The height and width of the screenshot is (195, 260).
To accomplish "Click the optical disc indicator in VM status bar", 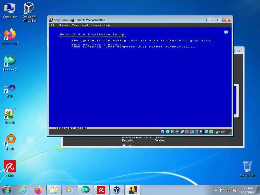I will click(x=168, y=132).
